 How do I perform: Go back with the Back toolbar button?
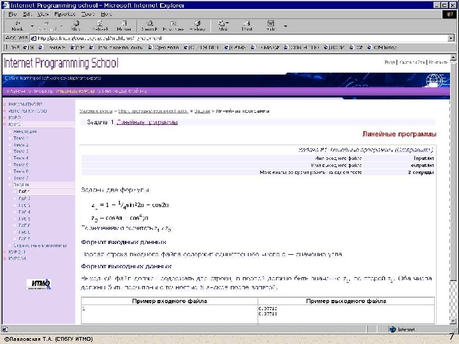click(x=17, y=25)
